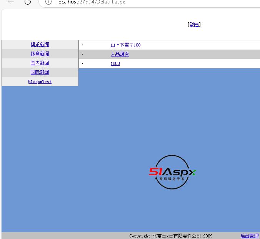Click bullet beside 人品爆发 row
The height and width of the screenshot is (239, 260).
(82, 54)
